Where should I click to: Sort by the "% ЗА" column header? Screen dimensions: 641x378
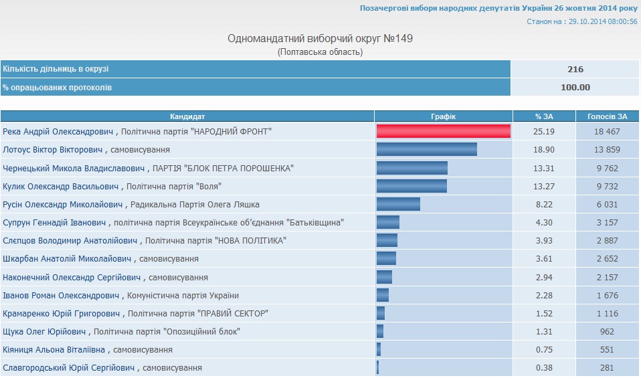544,116
